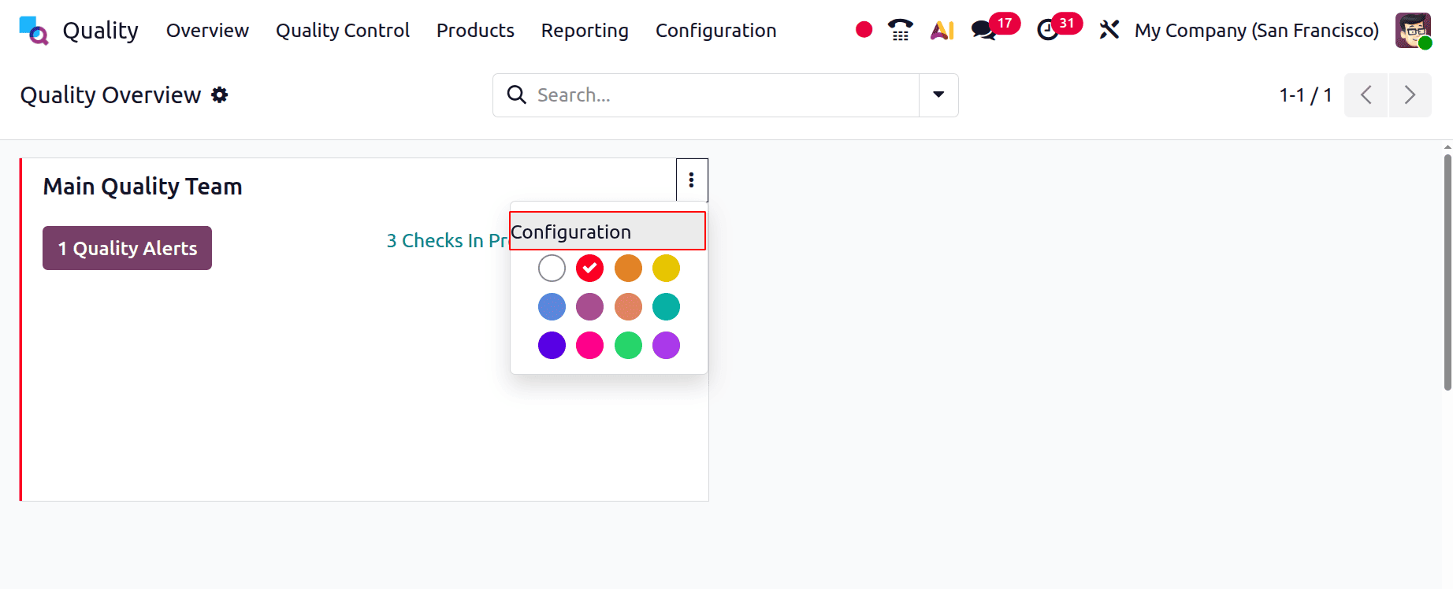
Task: Focus the Search... input field
Action: (x=725, y=94)
